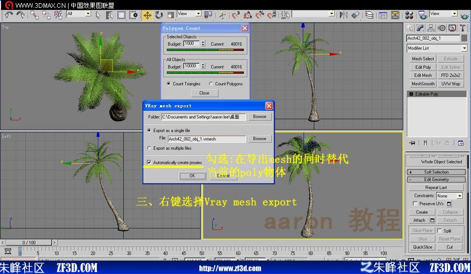Viewport: 471px width, 274px height.
Task: Click the Mesh Select modifier button
Action: (423, 59)
